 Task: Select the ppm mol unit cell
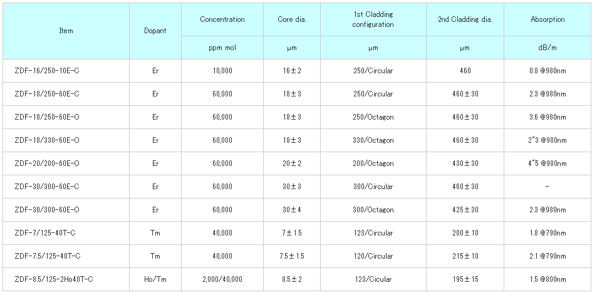point(222,48)
